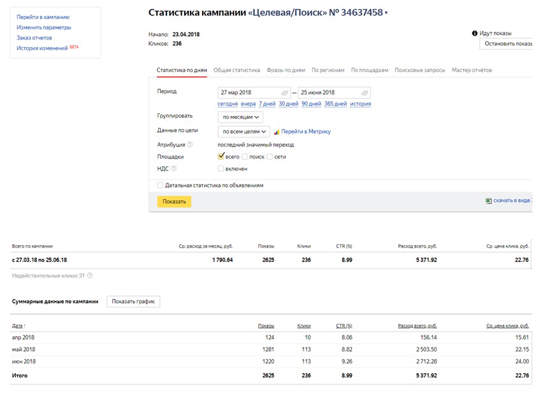The height and width of the screenshot is (394, 545).
Task: Open НДС help question icon
Action: point(173,169)
